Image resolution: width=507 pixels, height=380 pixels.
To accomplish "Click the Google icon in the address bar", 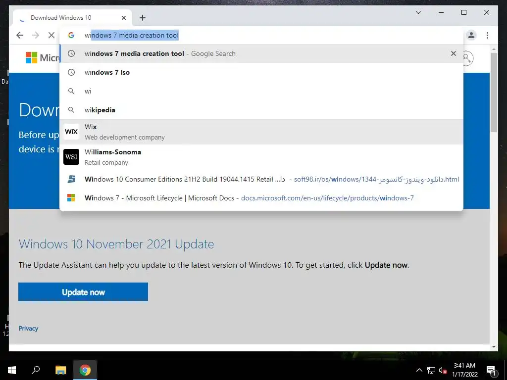I will coord(71,35).
